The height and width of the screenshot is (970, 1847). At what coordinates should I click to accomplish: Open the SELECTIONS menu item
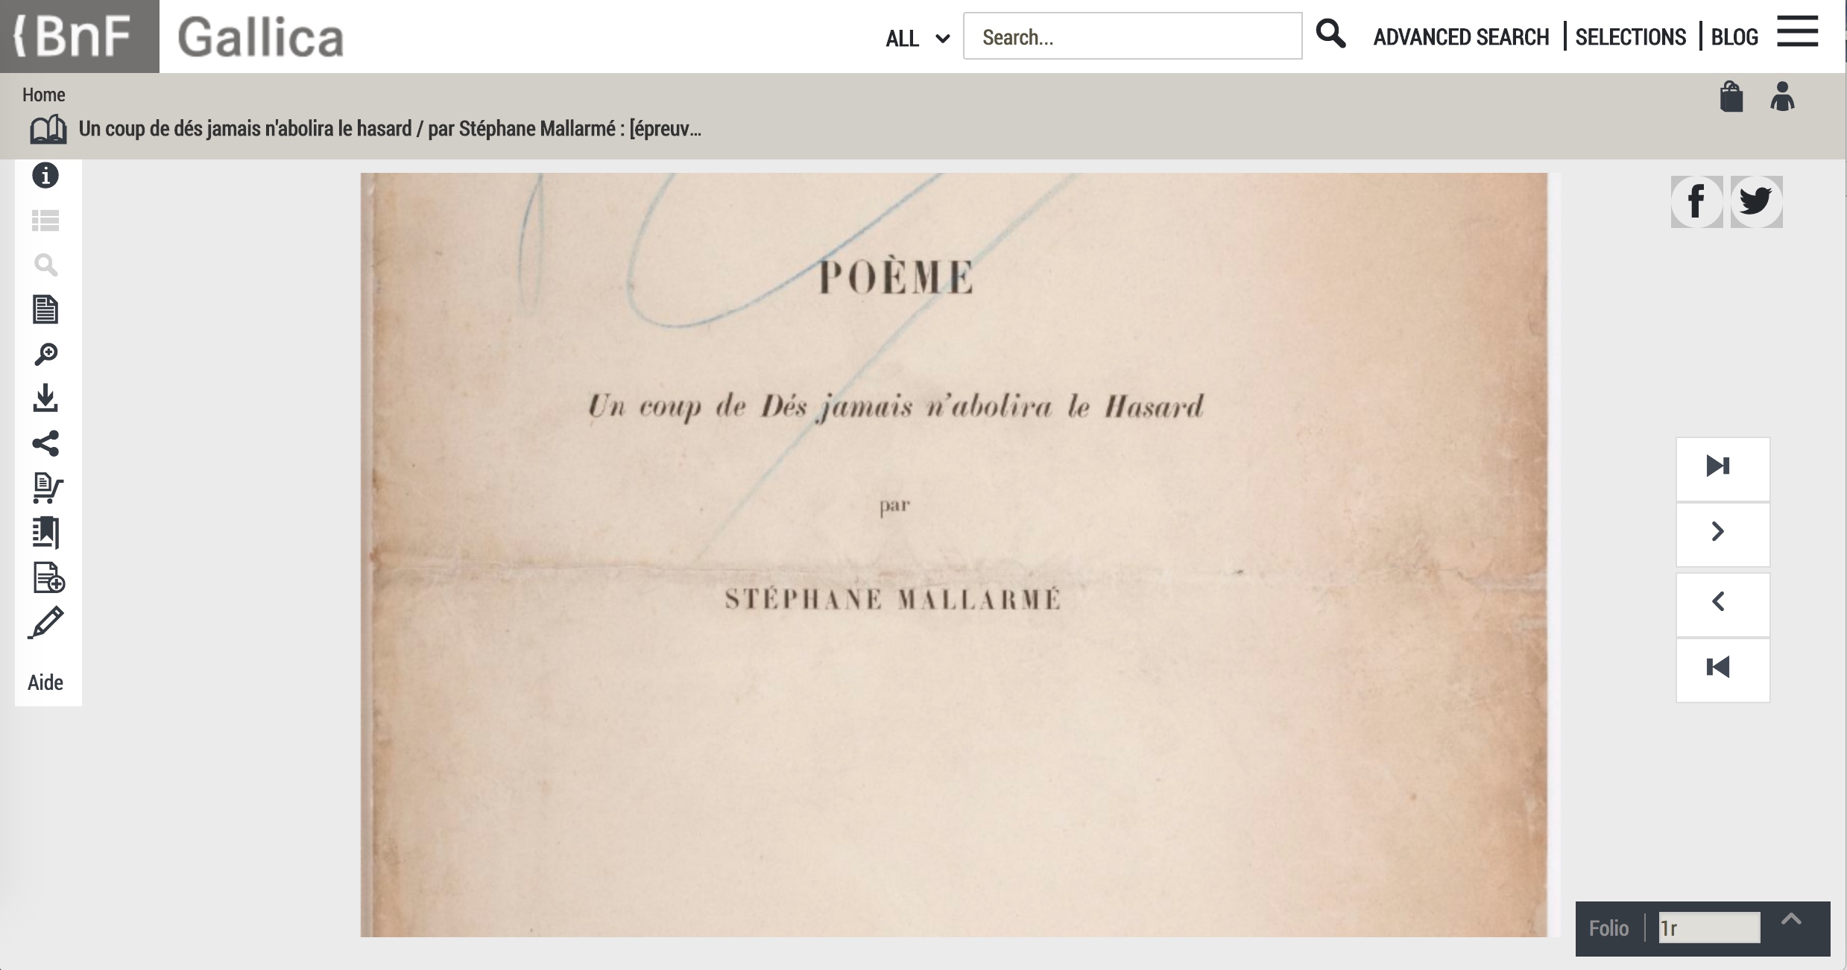click(1630, 37)
